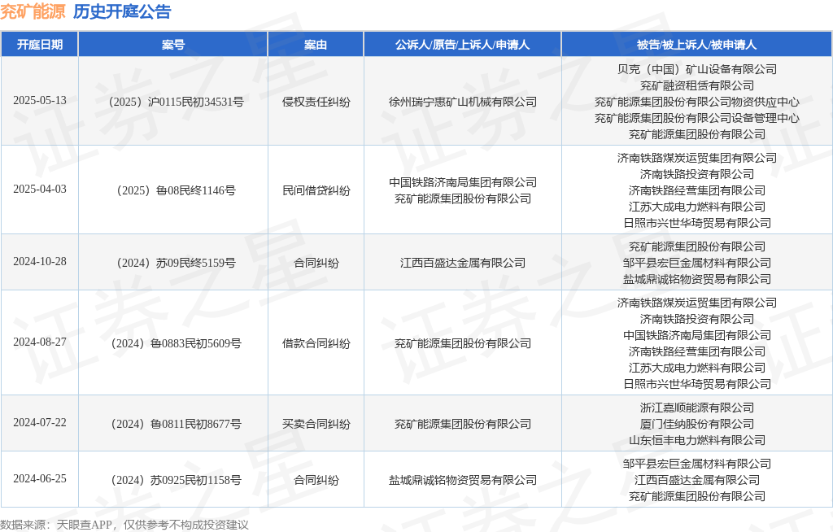Click the date 2024-10-28
Image resolution: width=833 pixels, height=532 pixels.
click(40, 261)
